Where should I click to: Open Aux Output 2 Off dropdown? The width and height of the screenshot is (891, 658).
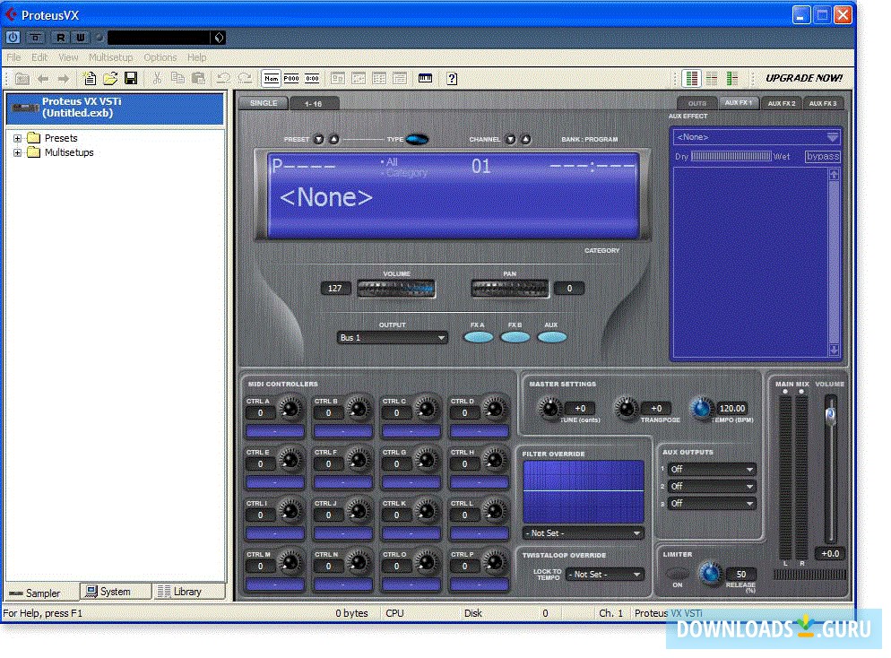712,487
